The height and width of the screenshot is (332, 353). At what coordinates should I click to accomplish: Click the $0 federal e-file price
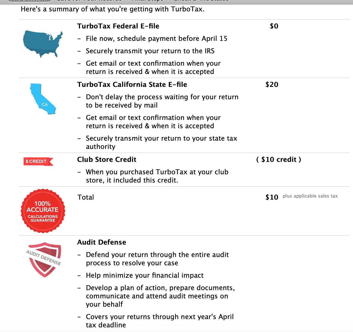[x=274, y=26]
